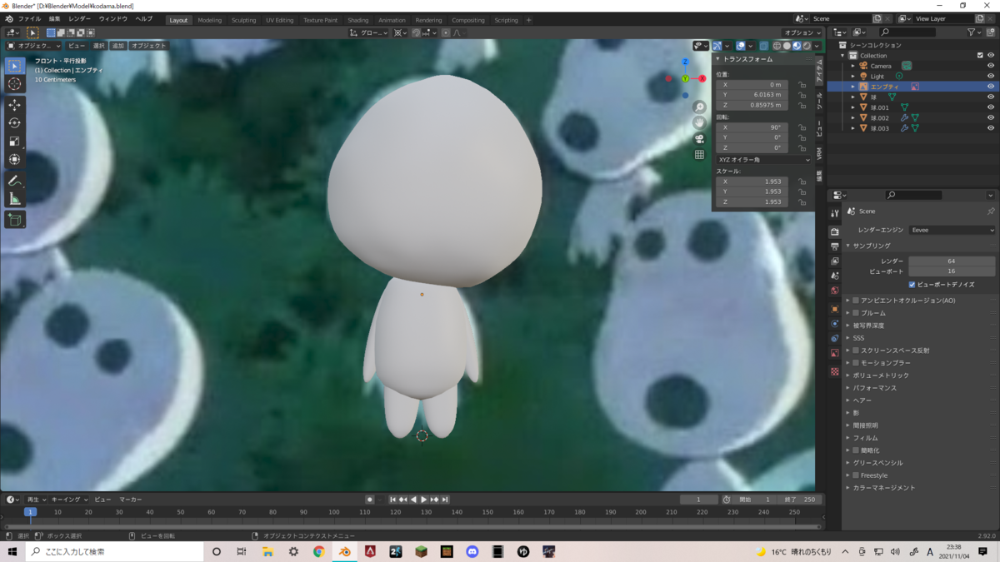Select the Scale tool
1000x562 pixels.
tap(15, 141)
